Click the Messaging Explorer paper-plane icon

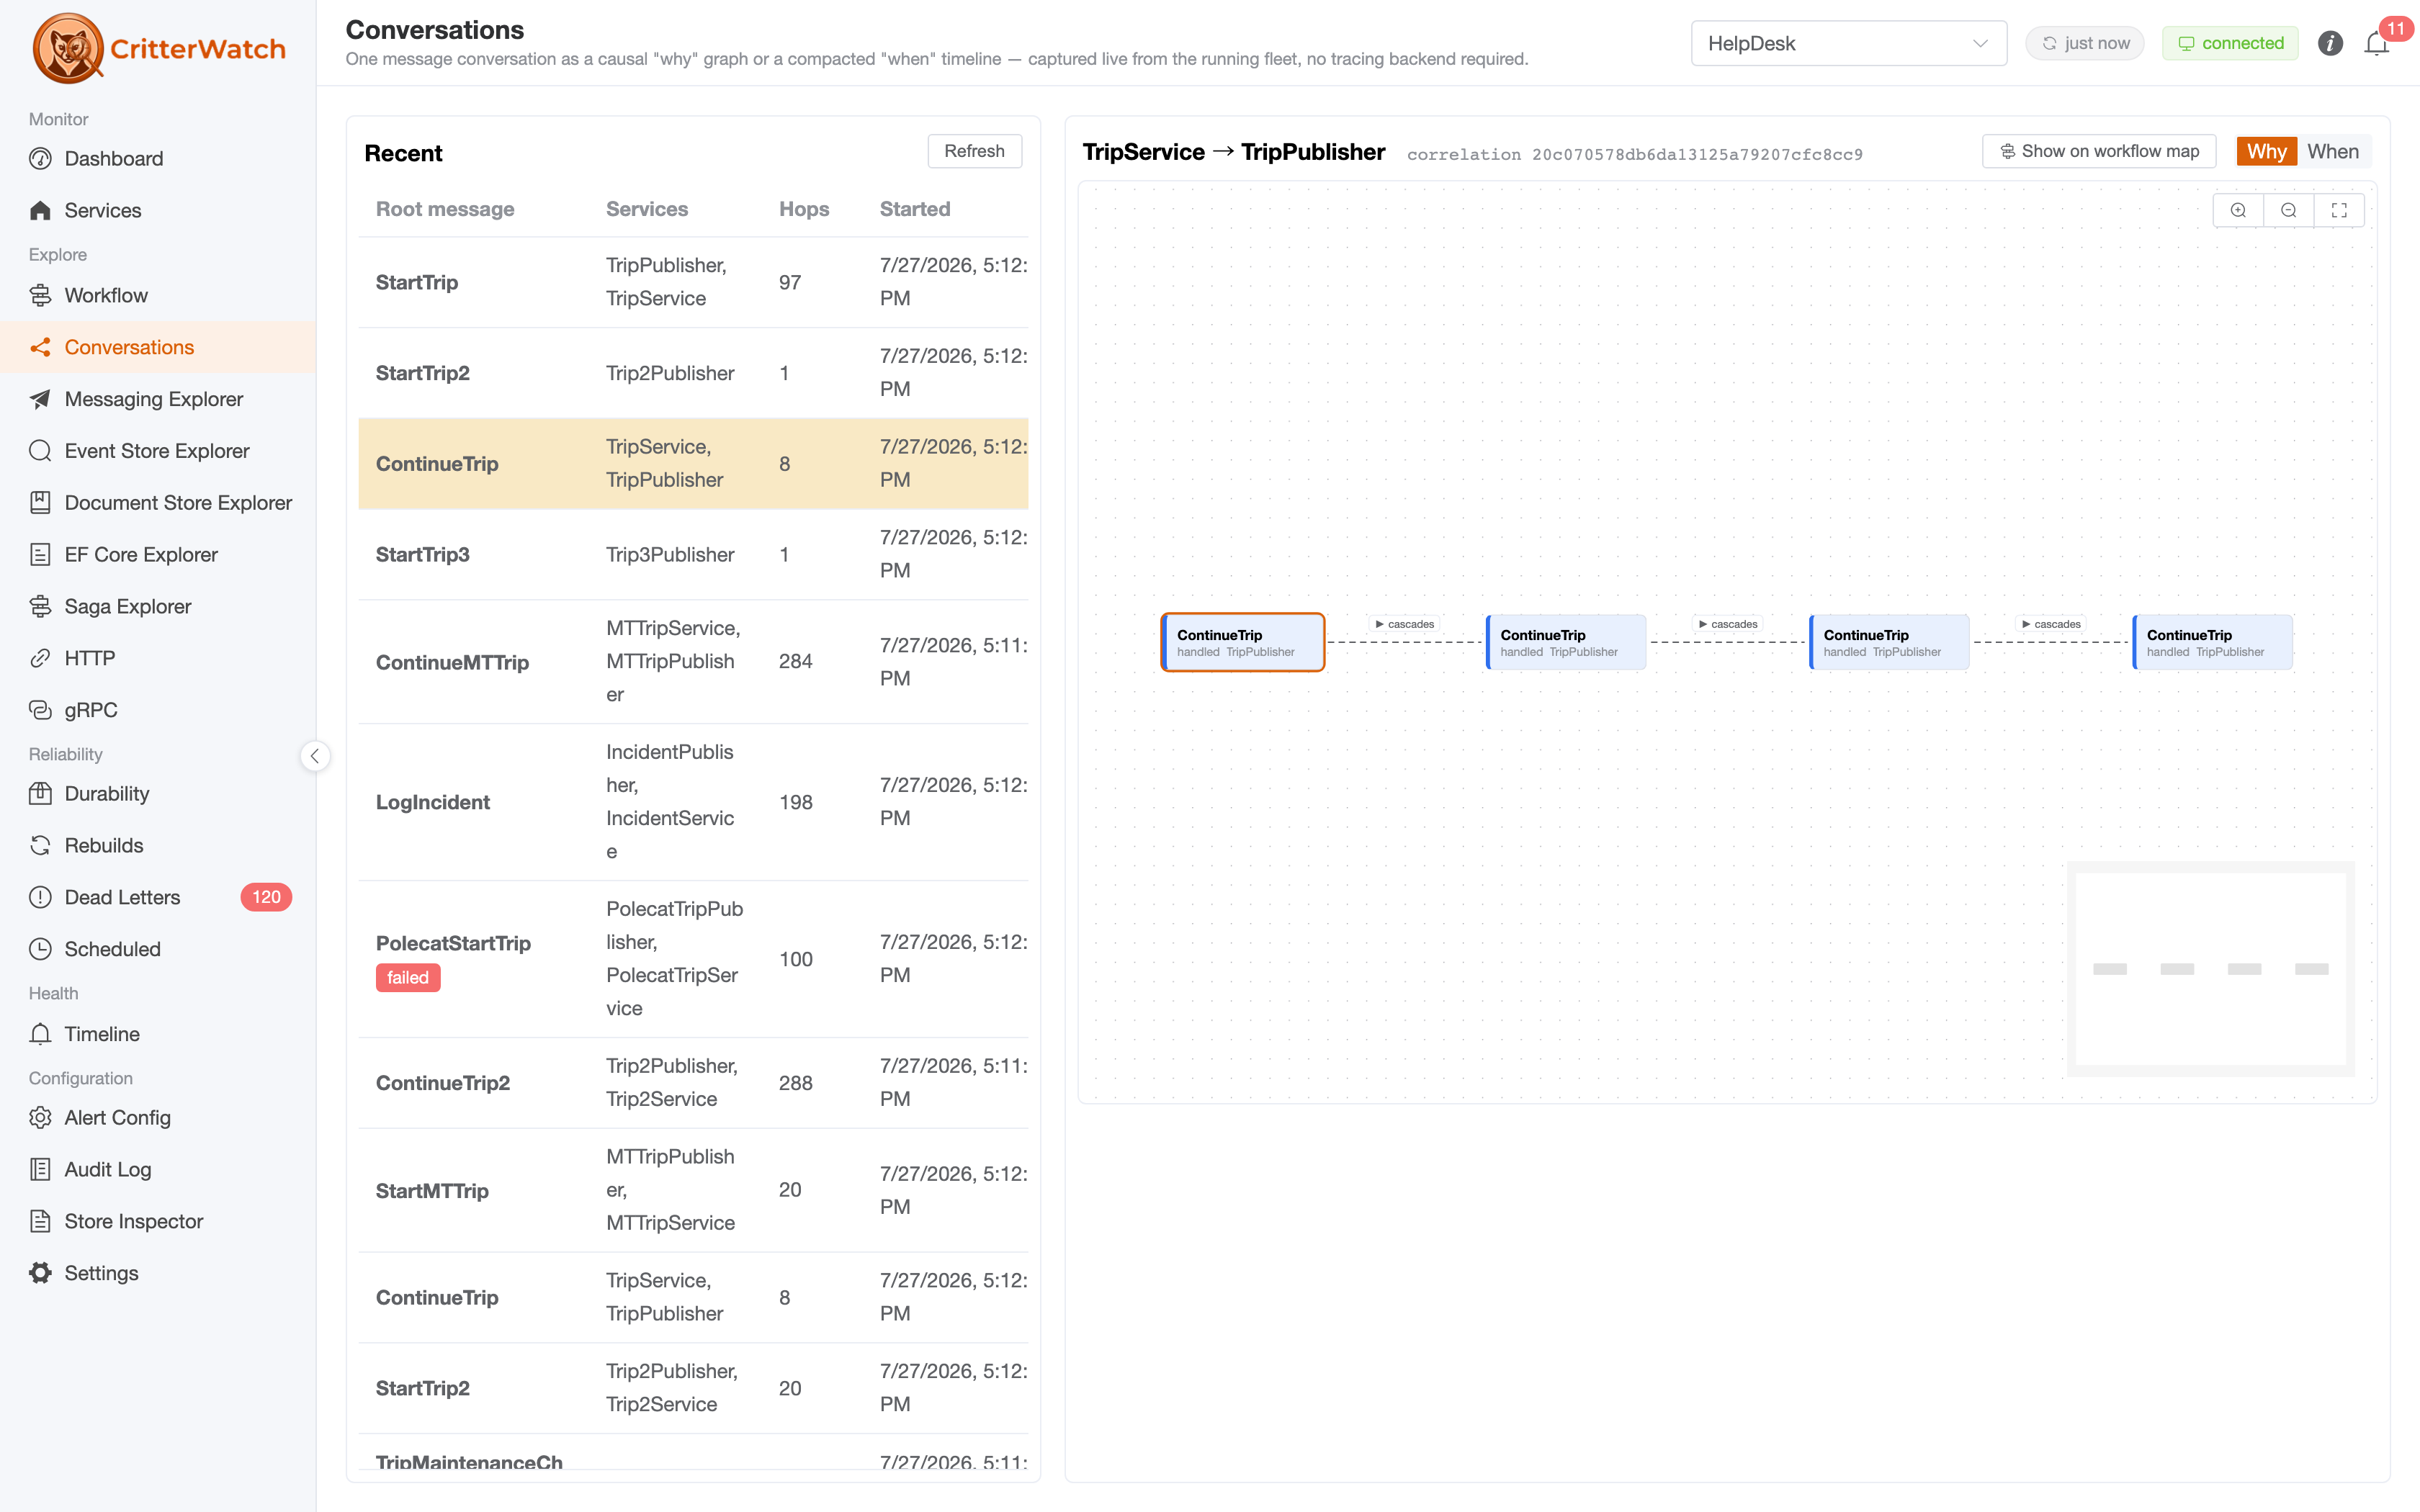pyautogui.click(x=40, y=399)
